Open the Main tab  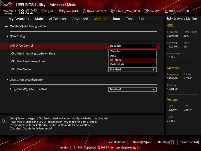[x=39, y=19]
